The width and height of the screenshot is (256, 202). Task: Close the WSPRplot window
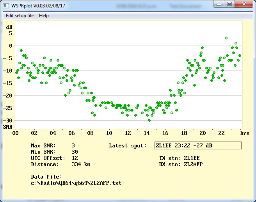244,4
